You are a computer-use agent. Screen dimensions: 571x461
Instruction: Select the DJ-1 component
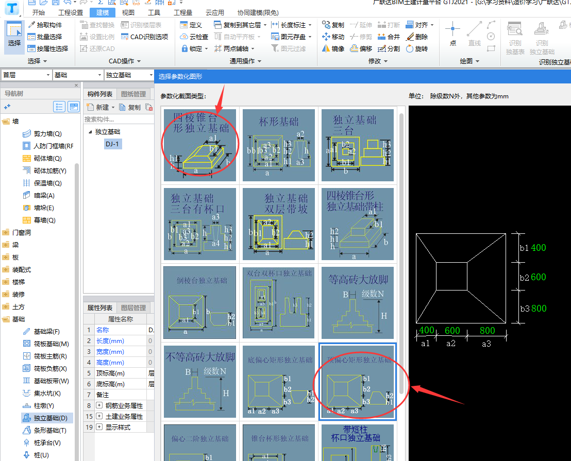click(x=112, y=144)
